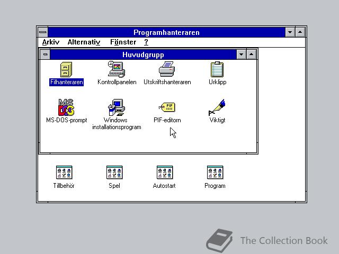
Task: Click the MS-DOS-prompt label text
Action: [67, 120]
